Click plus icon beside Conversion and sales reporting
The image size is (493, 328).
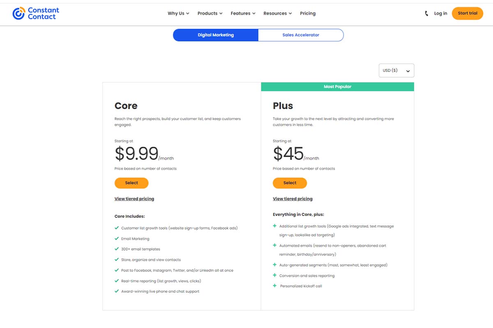point(275,276)
